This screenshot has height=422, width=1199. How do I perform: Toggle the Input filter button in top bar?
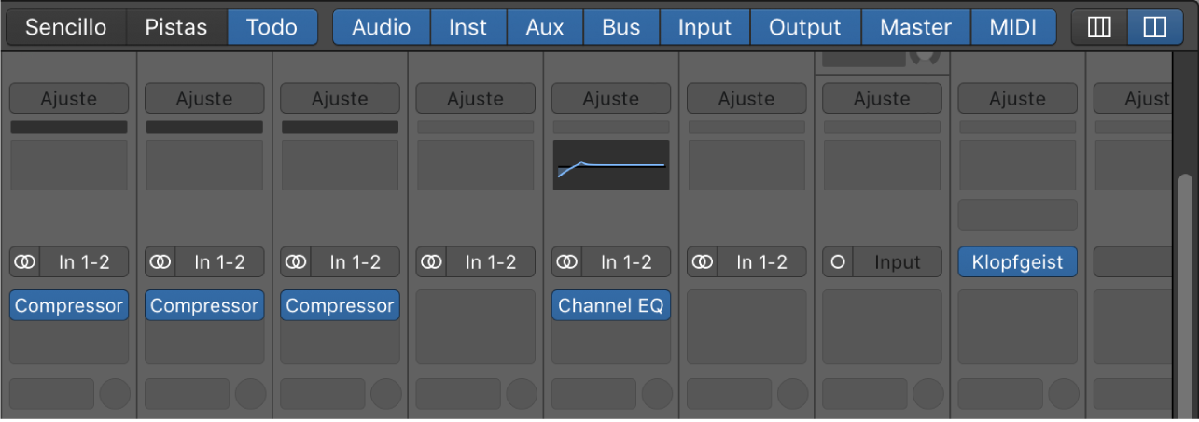click(704, 27)
